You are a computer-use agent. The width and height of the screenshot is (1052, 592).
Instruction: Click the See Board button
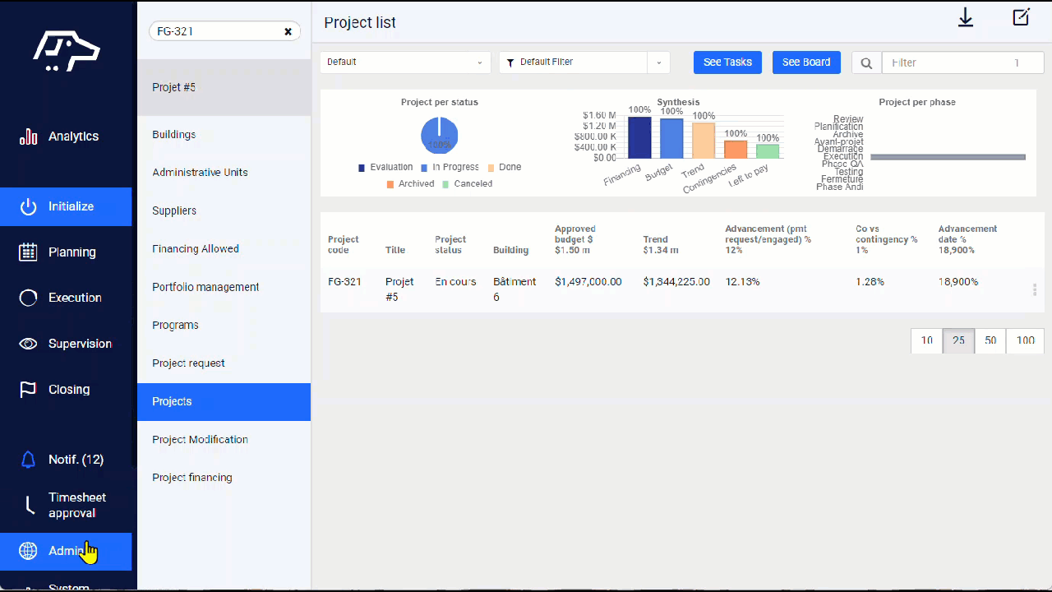pyautogui.click(x=805, y=62)
